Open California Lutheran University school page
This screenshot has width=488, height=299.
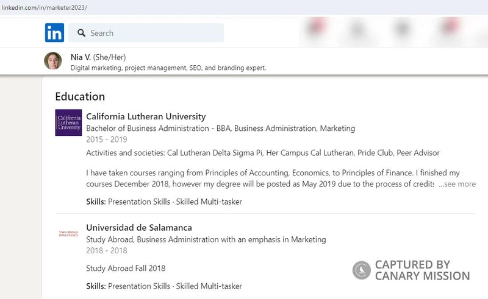click(x=146, y=116)
